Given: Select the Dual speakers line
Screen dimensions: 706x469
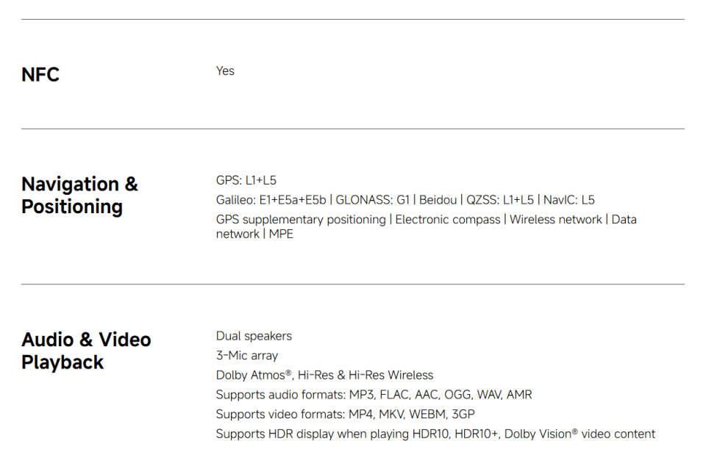Looking at the screenshot, I should (x=254, y=336).
